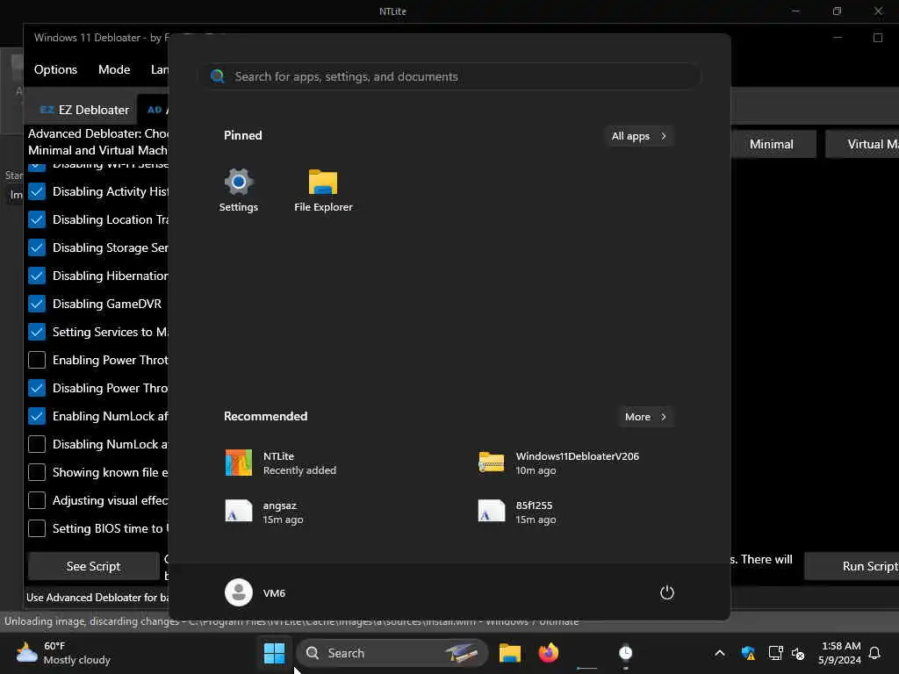Open All apps list
899x674 pixels.
click(x=639, y=136)
